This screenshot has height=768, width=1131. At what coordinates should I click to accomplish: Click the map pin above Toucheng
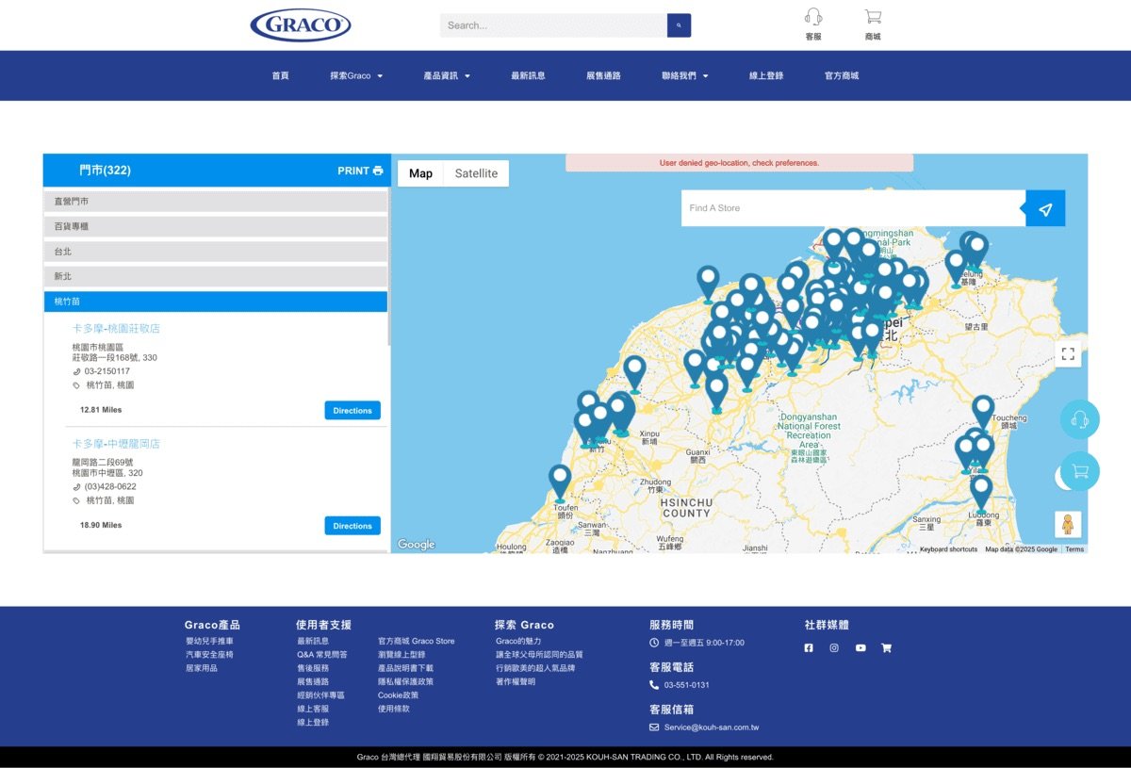983,412
